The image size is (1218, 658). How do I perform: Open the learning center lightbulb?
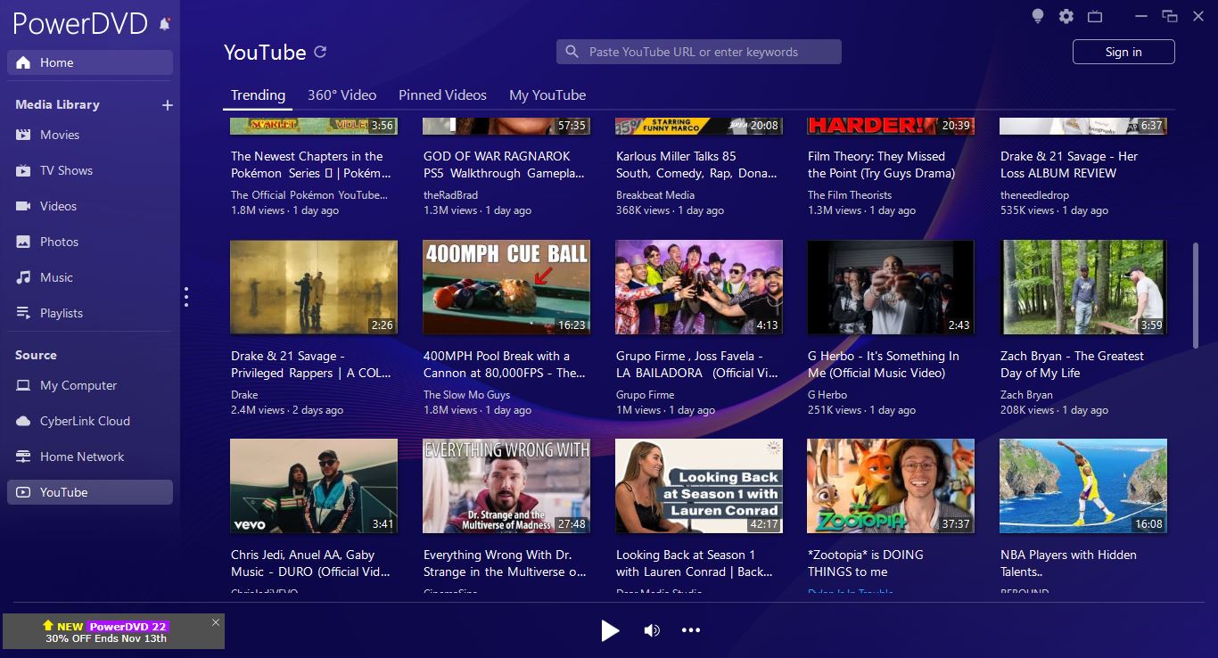click(x=1038, y=16)
